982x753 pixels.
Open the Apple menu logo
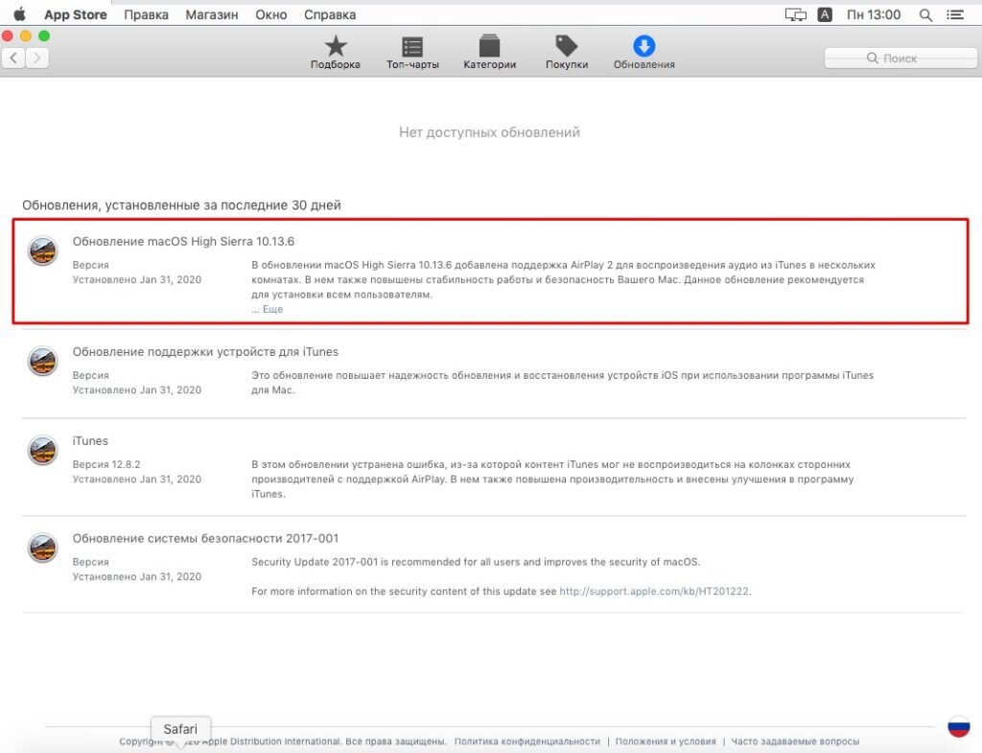click(x=19, y=14)
